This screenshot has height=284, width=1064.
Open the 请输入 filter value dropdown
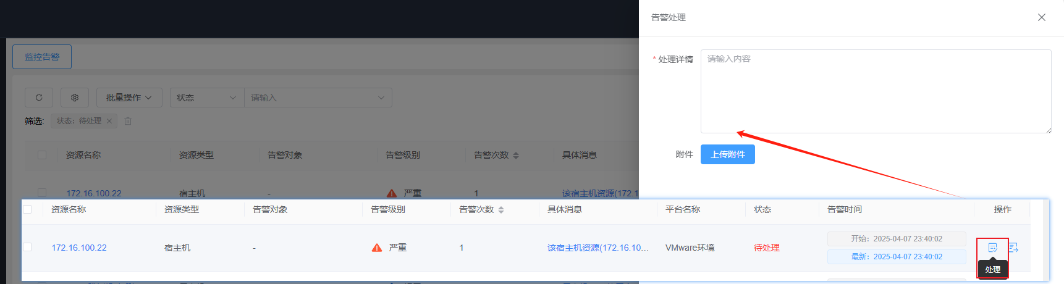pyautogui.click(x=318, y=98)
